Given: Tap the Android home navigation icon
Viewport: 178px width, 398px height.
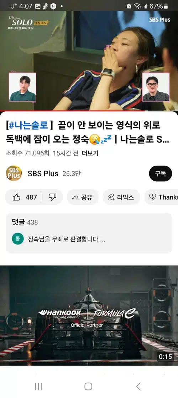Looking at the screenshot, I should tap(88, 386).
